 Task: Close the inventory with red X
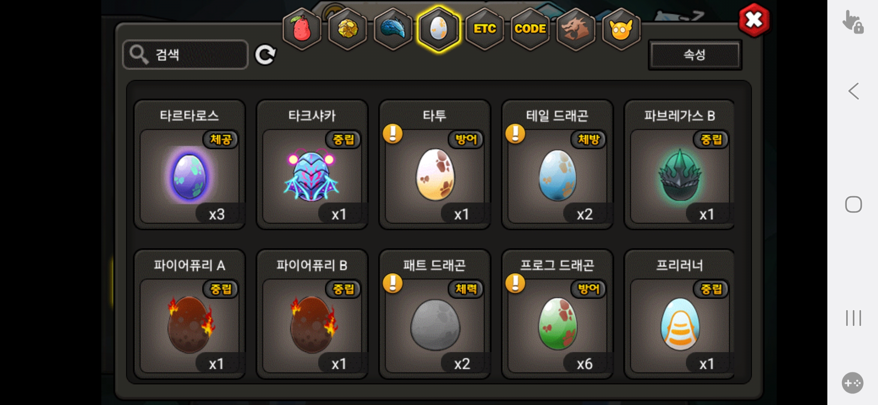coord(754,20)
